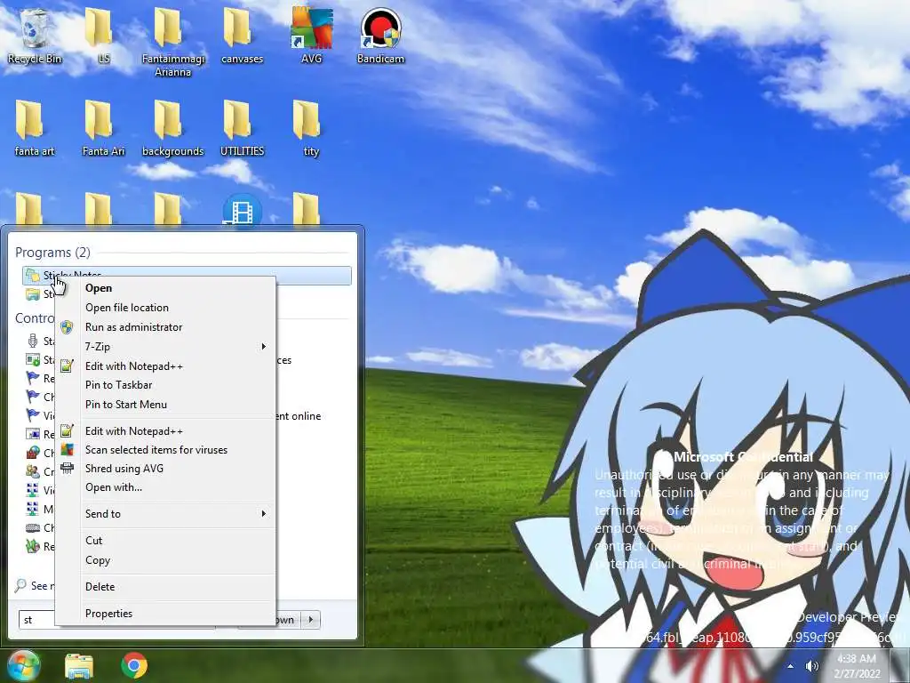
Task: Open File Explorer from the taskbar
Action: coord(79,665)
